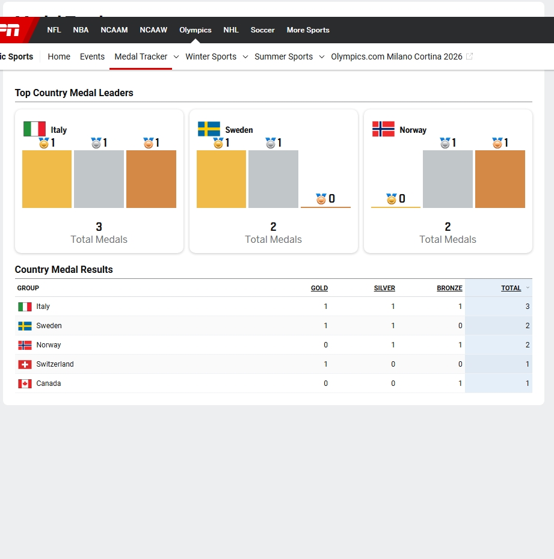The width and height of the screenshot is (554, 559).
Task: Click Canada name in results table
Action: [x=49, y=383]
